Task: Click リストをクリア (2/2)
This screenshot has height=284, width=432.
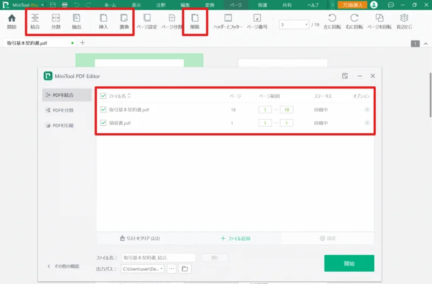Action: tap(140, 238)
